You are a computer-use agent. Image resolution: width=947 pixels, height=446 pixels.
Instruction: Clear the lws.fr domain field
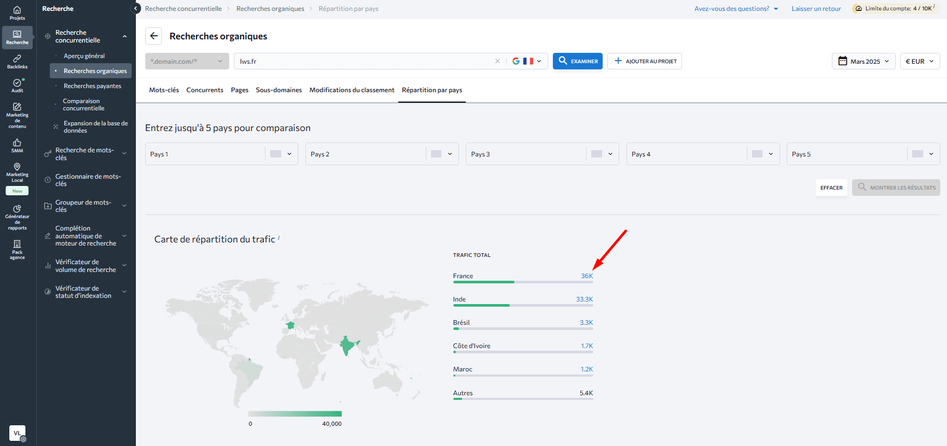(x=497, y=61)
